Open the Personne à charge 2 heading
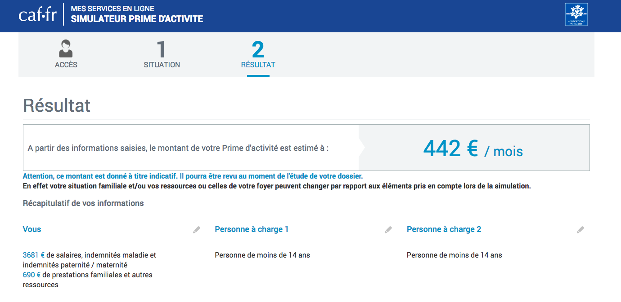Viewport: 621px width, 302px height. [x=444, y=229]
